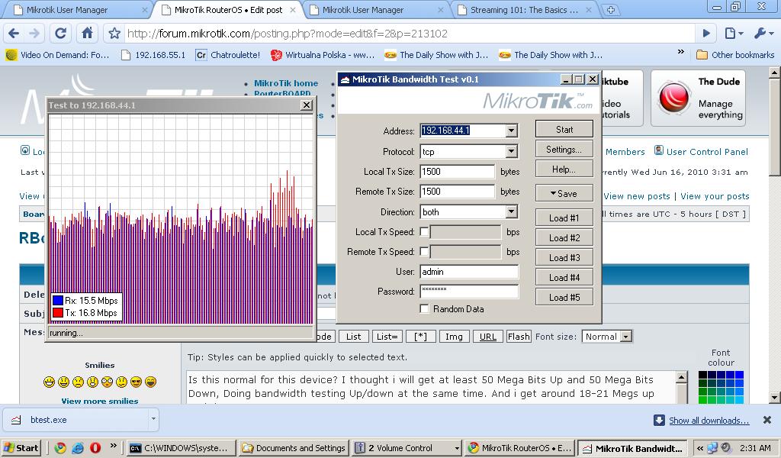
Task: Open the Save dropdown button
Action: (564, 193)
